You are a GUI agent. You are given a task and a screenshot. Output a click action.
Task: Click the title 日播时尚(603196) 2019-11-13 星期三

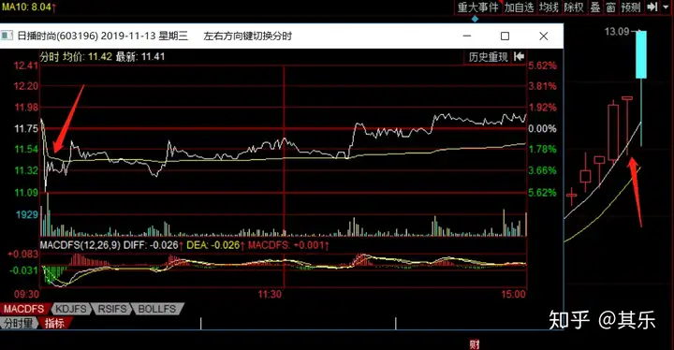point(103,36)
